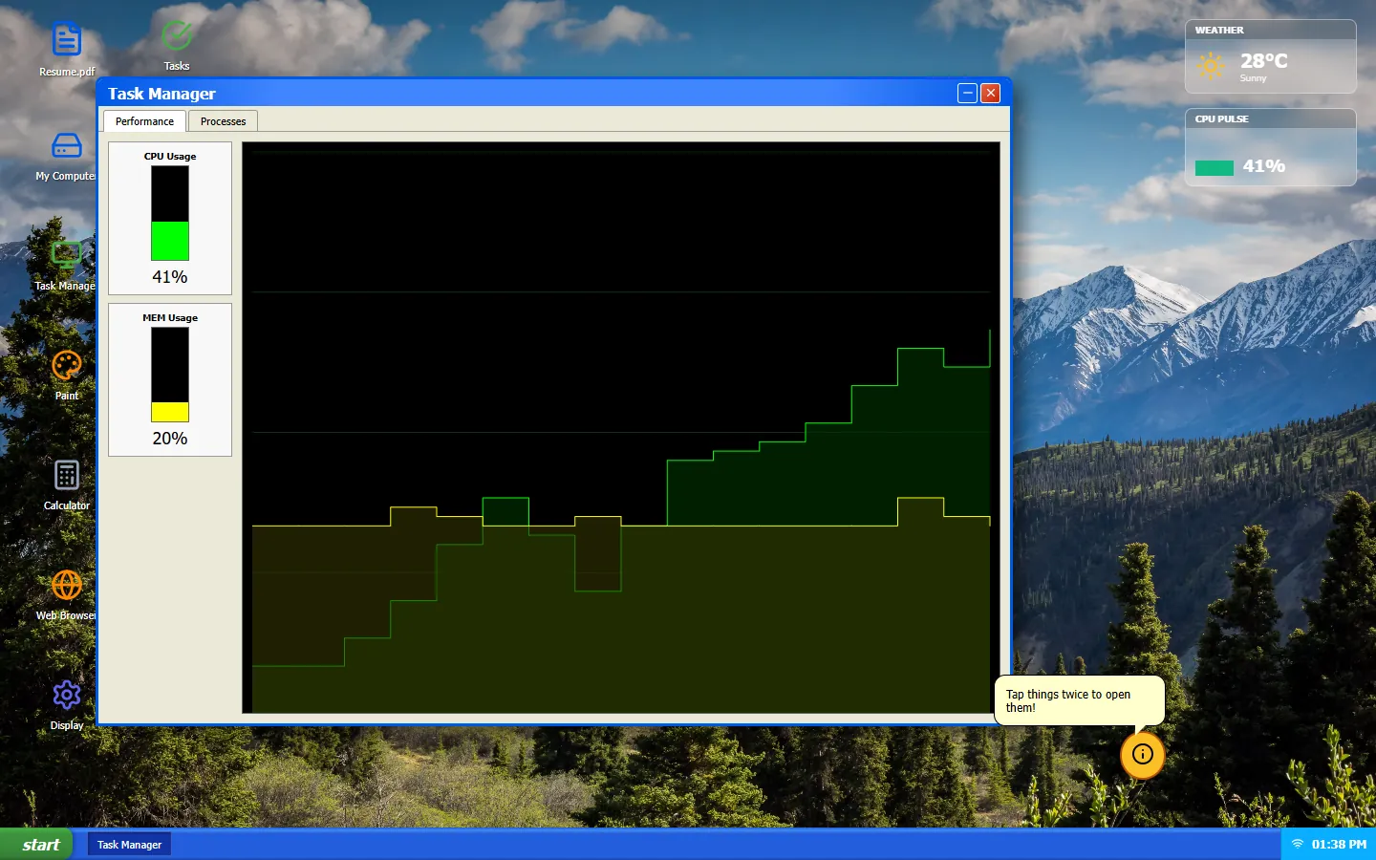Click the CPU Pulse widget green bar
1376x860 pixels.
[1215, 168]
